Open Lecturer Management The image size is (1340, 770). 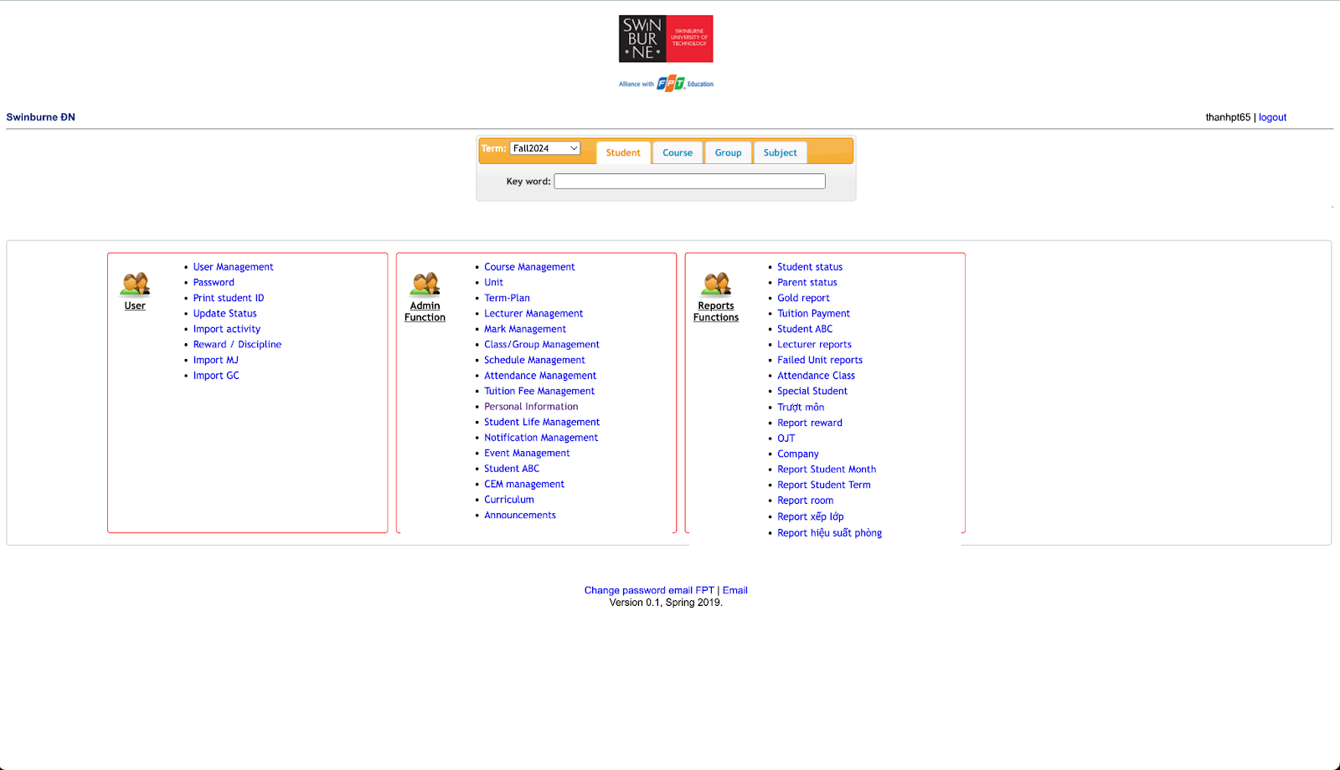coord(533,313)
